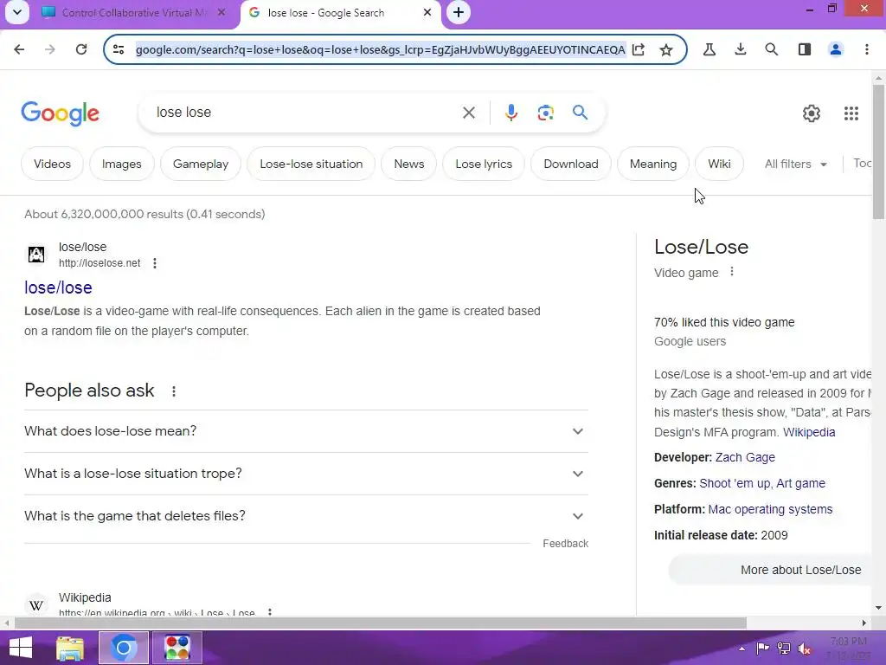Select the address bar URL field
Image resolution: width=886 pixels, height=665 pixels.
pos(380,49)
